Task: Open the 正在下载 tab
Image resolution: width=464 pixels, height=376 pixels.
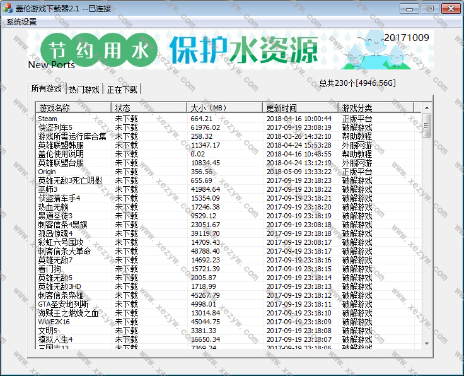Action: pyautogui.click(x=122, y=90)
